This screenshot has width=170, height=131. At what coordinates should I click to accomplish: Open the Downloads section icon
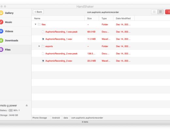(1, 40)
